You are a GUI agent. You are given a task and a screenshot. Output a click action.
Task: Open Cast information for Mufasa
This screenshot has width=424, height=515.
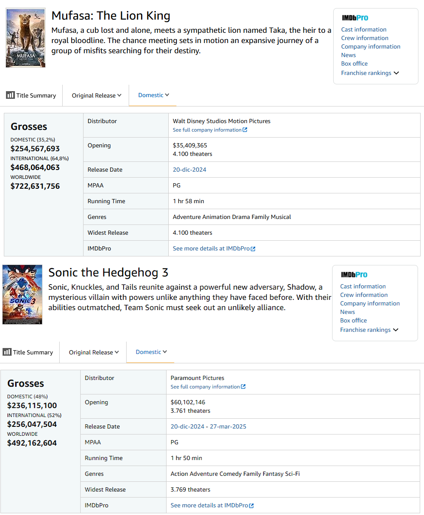click(x=364, y=29)
